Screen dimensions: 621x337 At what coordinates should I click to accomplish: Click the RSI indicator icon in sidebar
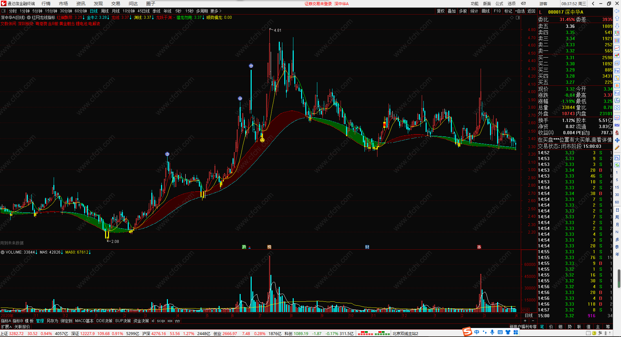coord(617,125)
